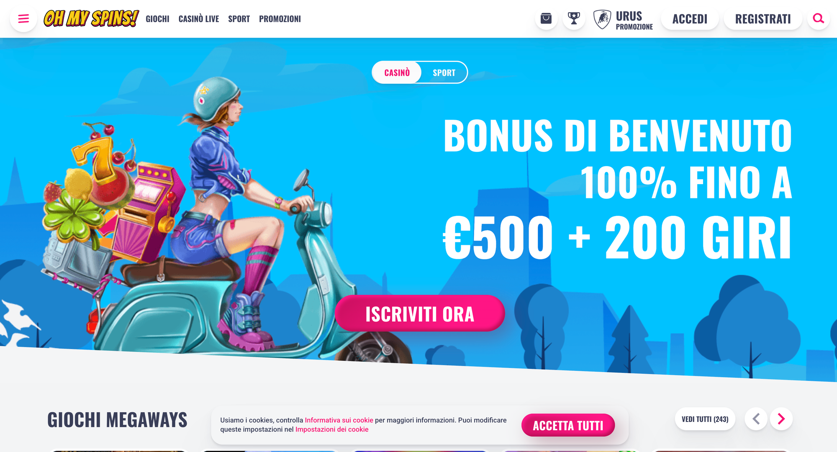Open the Giochi menu item
The width and height of the screenshot is (837, 452).
coord(157,19)
